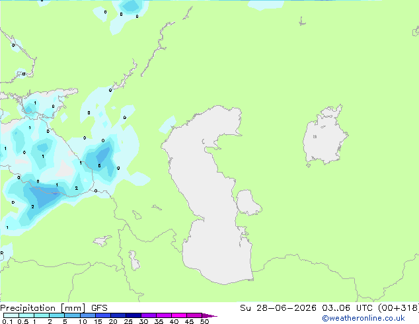Click the weatheronline.co.uk copyright link

pyautogui.click(x=363, y=318)
